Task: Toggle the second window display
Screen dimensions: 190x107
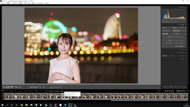Action: pos(7,91)
